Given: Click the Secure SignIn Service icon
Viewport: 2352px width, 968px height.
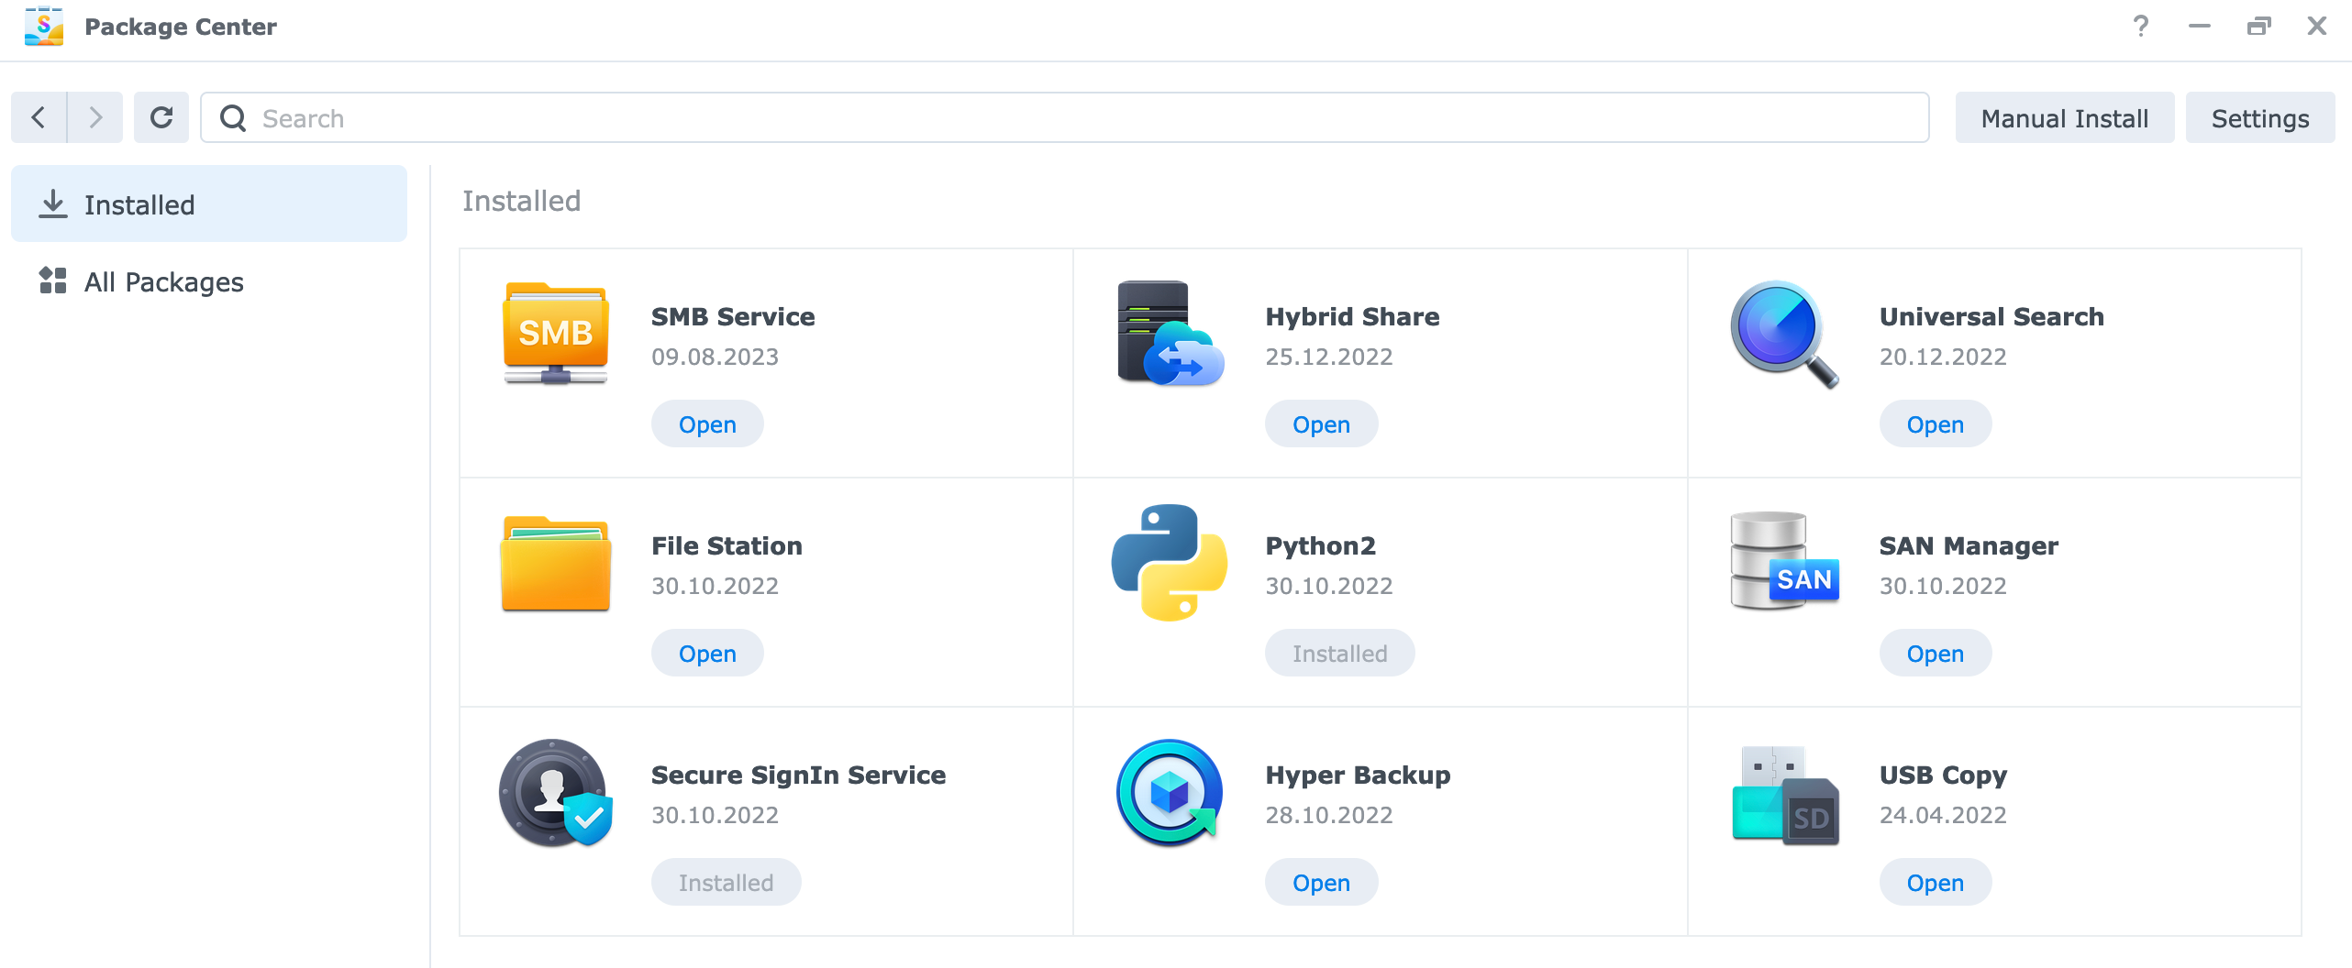Looking at the screenshot, I should tap(556, 793).
